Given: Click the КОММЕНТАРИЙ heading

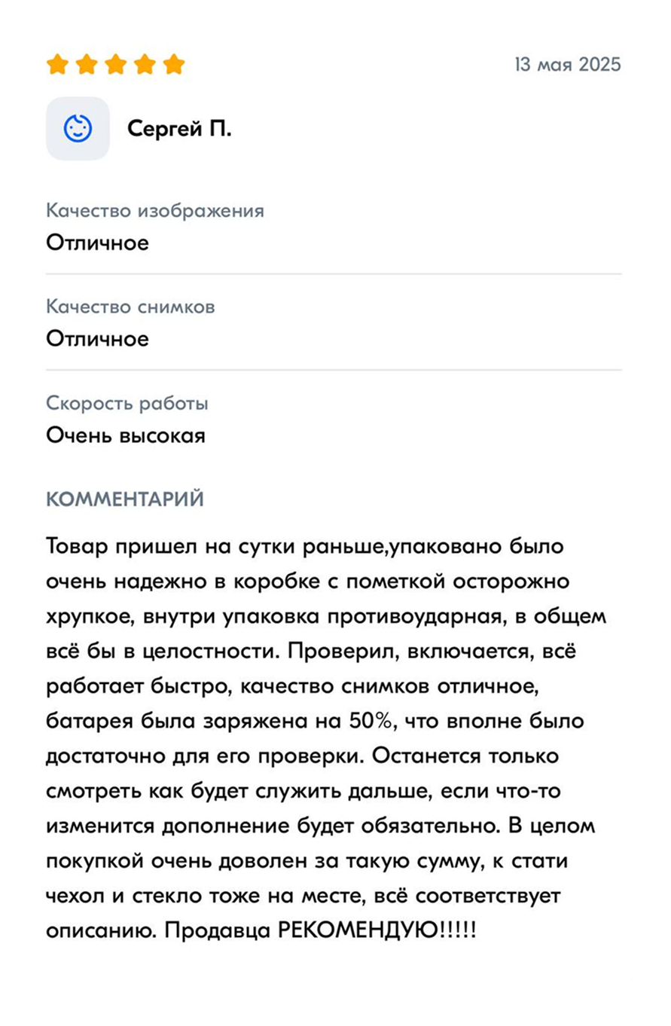Looking at the screenshot, I should [x=125, y=499].
